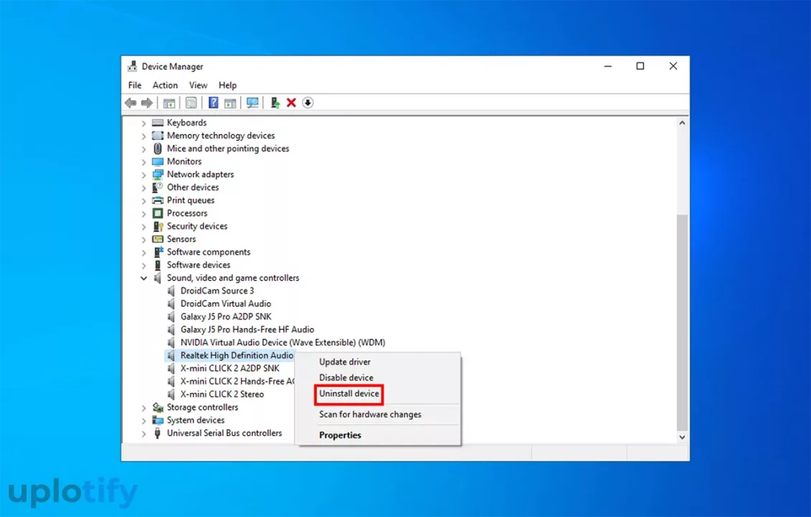This screenshot has width=811, height=517.
Task: Open Properties from the context menu
Action: click(x=340, y=435)
